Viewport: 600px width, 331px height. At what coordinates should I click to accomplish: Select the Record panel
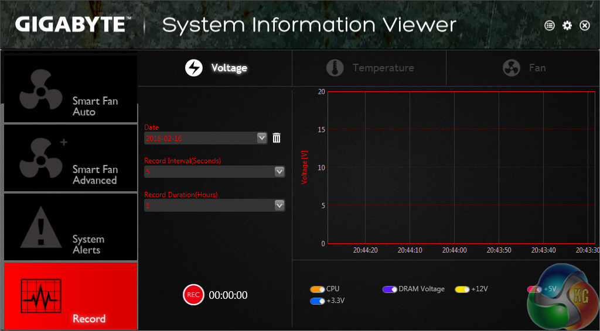click(70, 295)
